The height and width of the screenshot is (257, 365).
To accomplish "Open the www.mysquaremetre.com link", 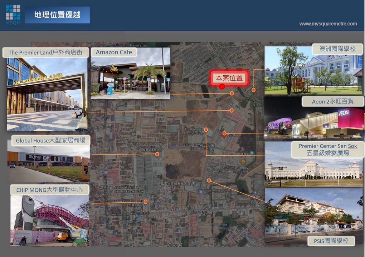I will pyautogui.click(x=328, y=24).
